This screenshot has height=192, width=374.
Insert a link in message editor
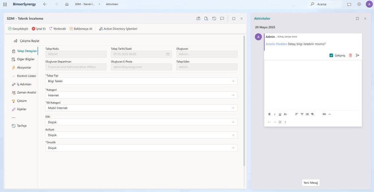[324, 114]
